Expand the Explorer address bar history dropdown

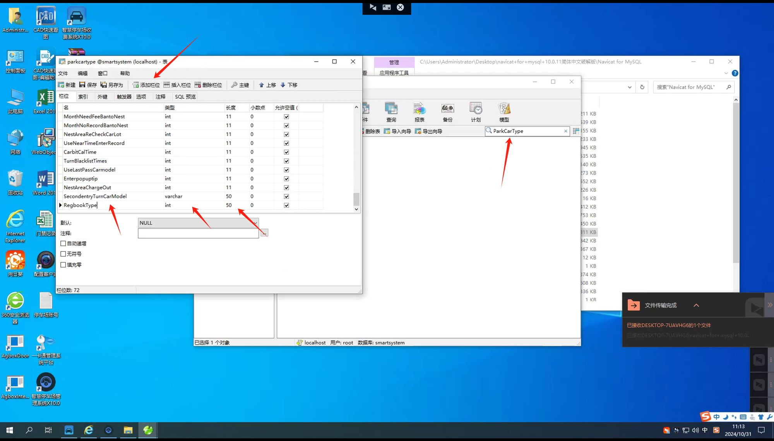click(630, 87)
